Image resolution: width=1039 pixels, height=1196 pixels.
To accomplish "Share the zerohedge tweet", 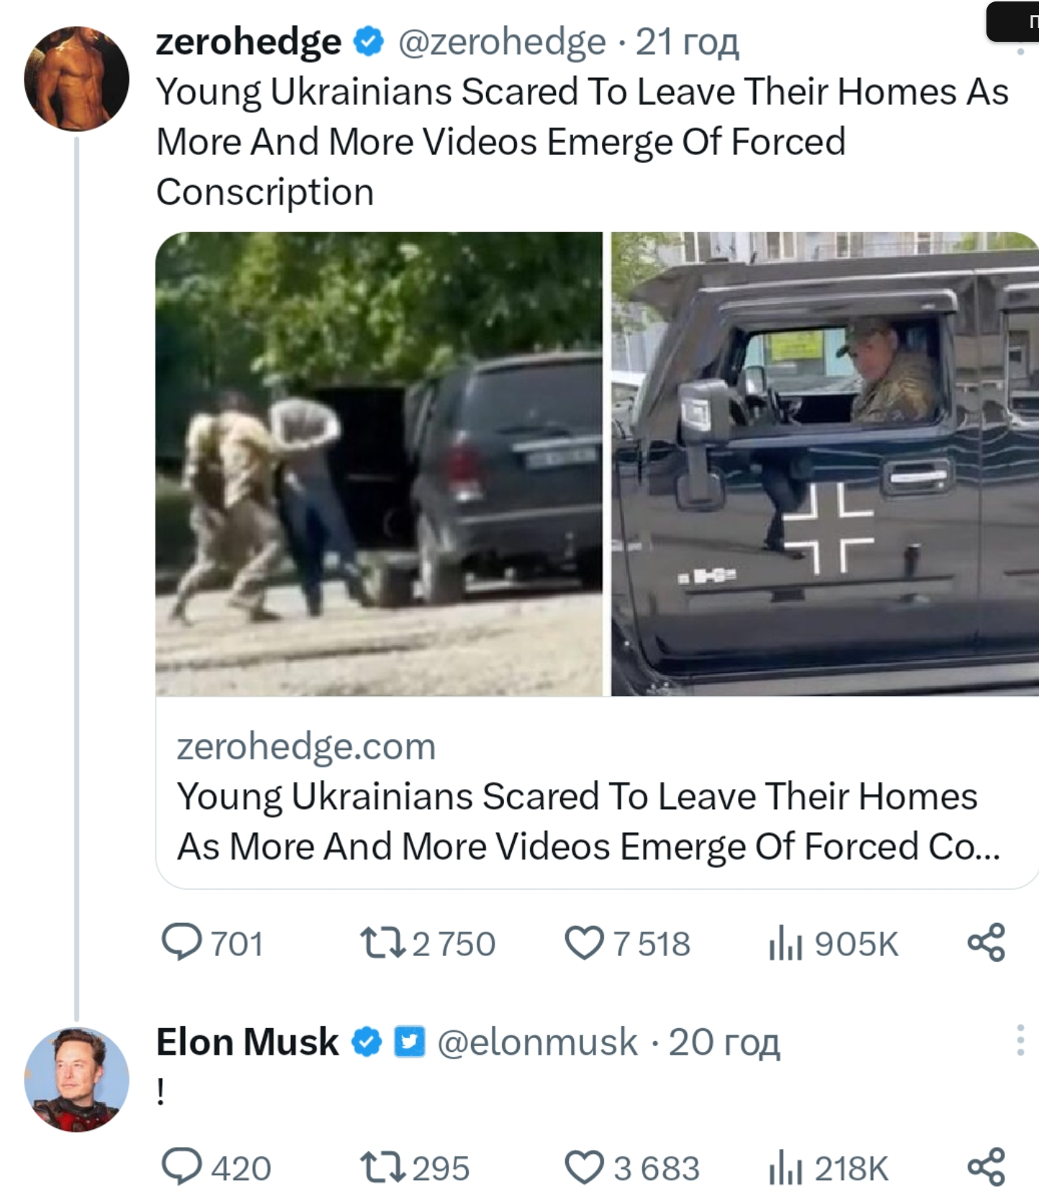I will point(986,942).
